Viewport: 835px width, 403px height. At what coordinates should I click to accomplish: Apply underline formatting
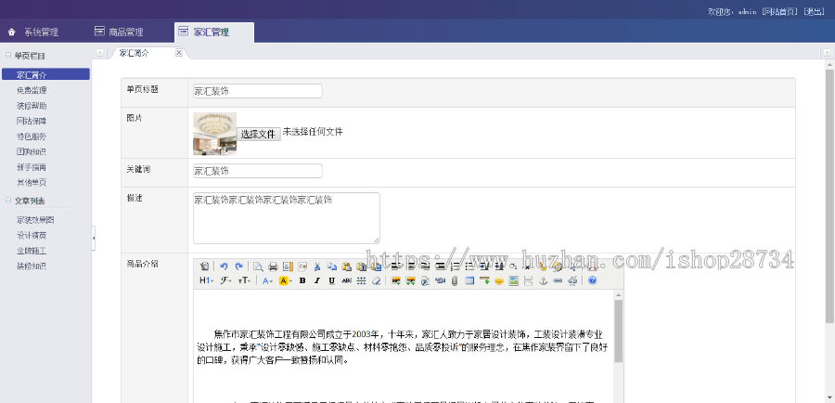[332, 281]
